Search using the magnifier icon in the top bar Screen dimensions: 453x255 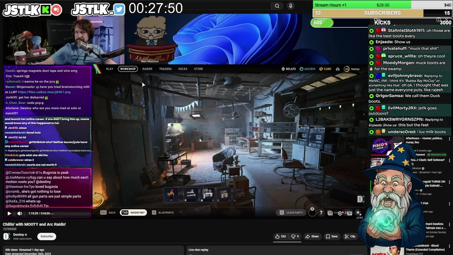[277, 6]
